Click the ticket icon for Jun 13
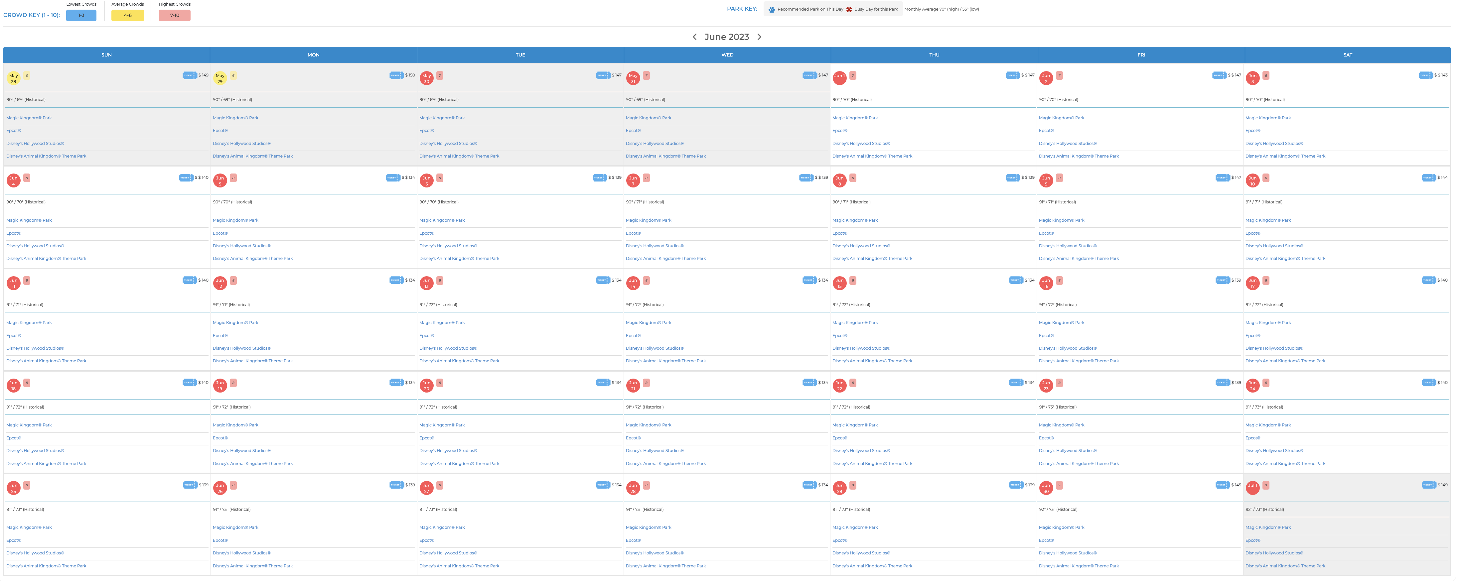The image size is (1464, 585). click(x=603, y=280)
